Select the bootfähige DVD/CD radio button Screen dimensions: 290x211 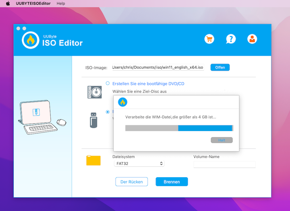(108, 83)
